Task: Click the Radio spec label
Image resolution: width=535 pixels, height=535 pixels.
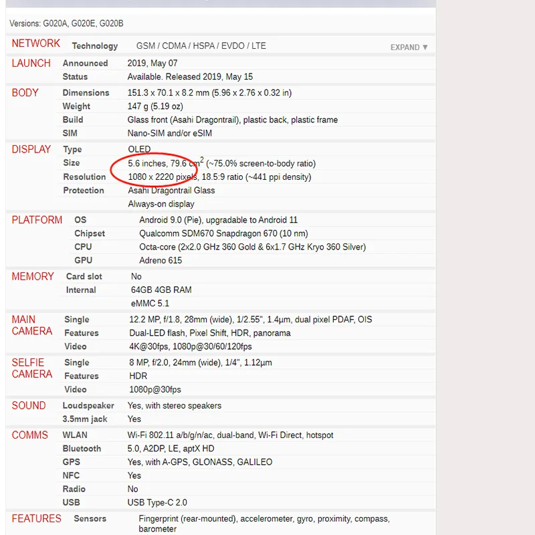Action: (x=74, y=489)
